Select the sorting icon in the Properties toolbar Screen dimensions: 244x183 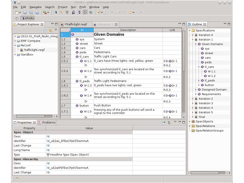(170, 122)
